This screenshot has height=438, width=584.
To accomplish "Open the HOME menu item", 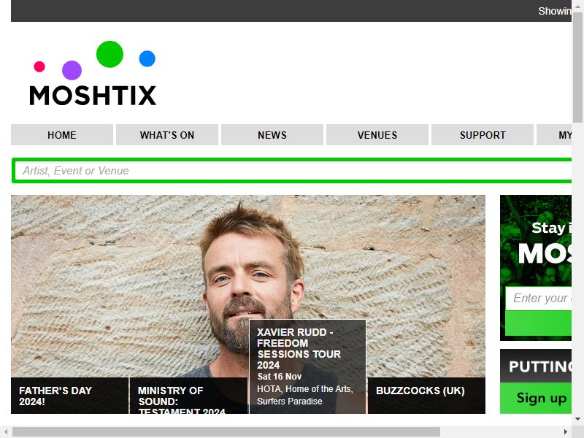I will tap(62, 135).
